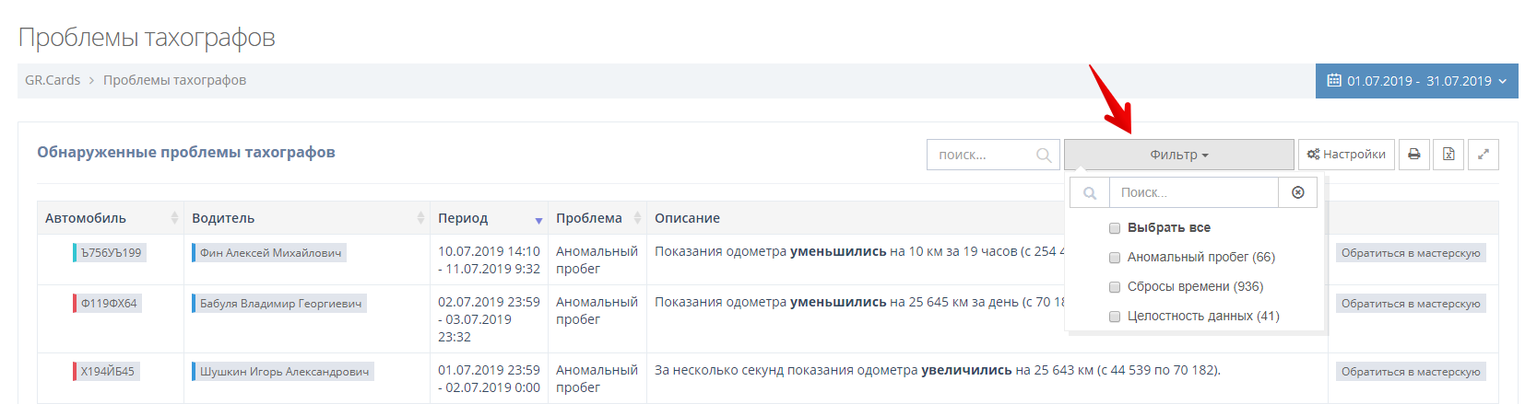Sort by Автомобиль column

(111, 218)
